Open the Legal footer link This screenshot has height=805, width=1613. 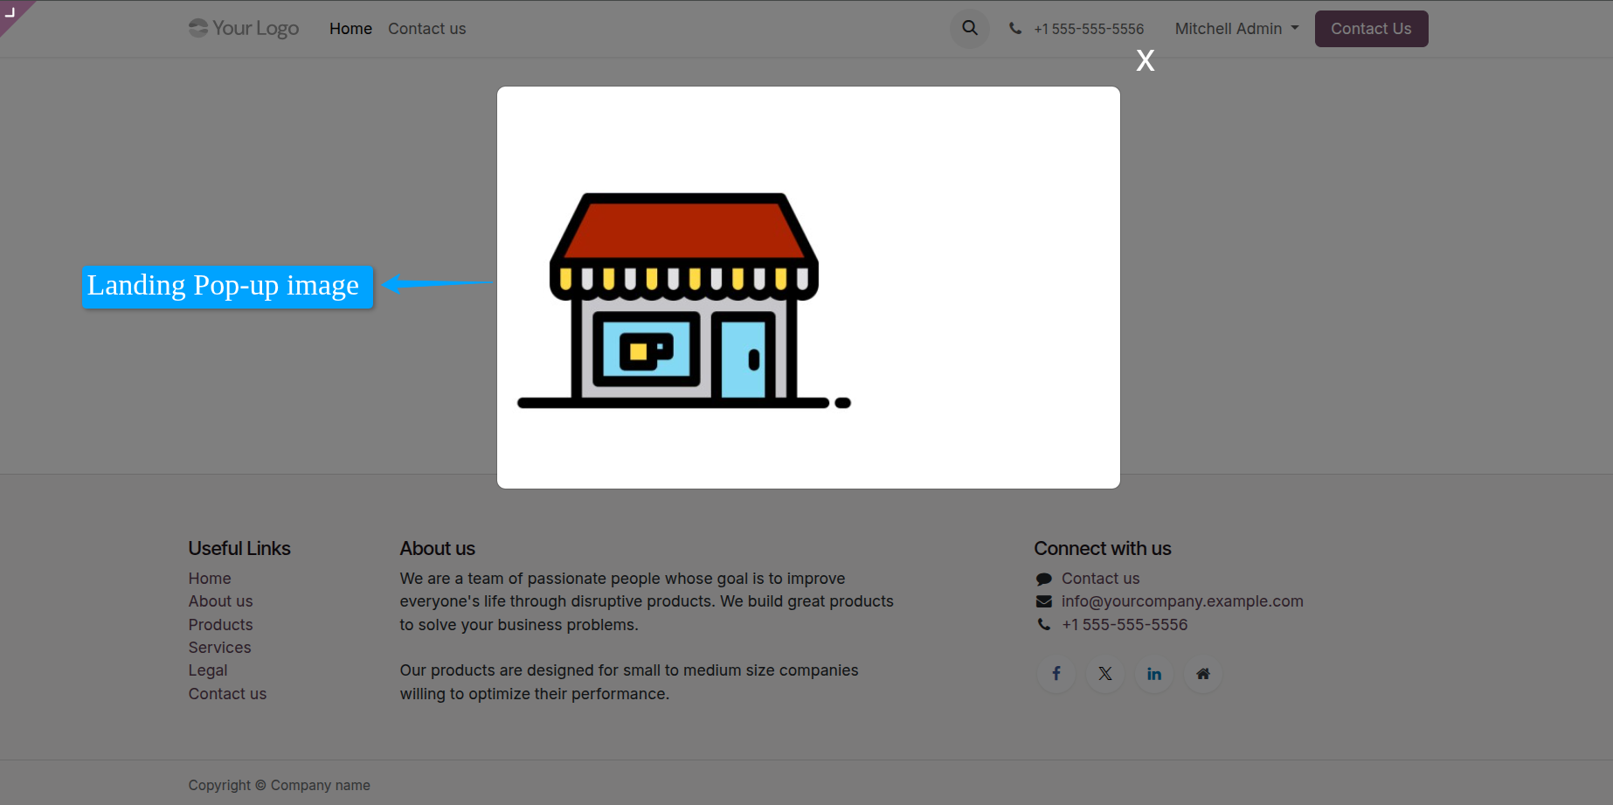click(x=208, y=670)
